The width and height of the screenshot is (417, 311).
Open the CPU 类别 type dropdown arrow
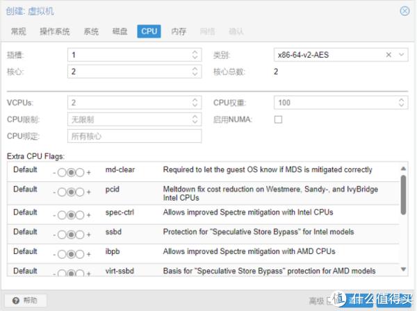[x=401, y=55]
